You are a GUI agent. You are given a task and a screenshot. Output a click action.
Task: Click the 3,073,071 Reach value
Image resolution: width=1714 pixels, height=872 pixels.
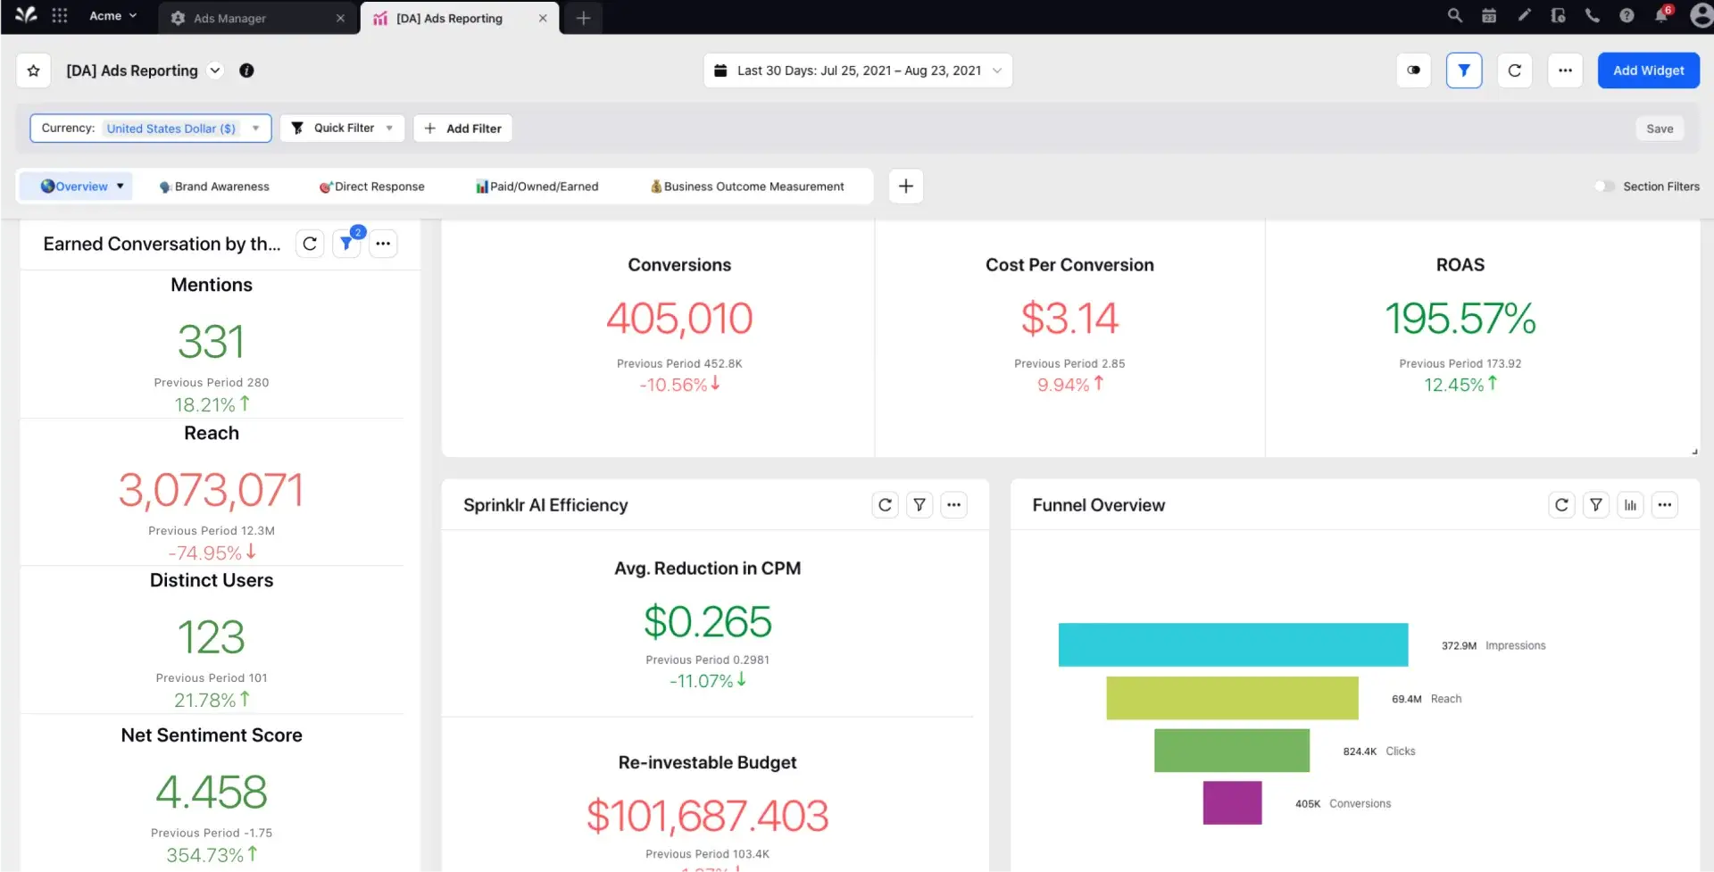(x=212, y=490)
